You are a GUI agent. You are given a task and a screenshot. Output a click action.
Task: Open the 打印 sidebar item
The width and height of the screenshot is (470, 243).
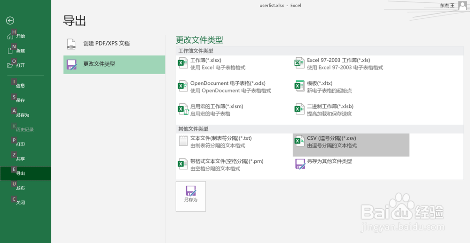[25, 144]
